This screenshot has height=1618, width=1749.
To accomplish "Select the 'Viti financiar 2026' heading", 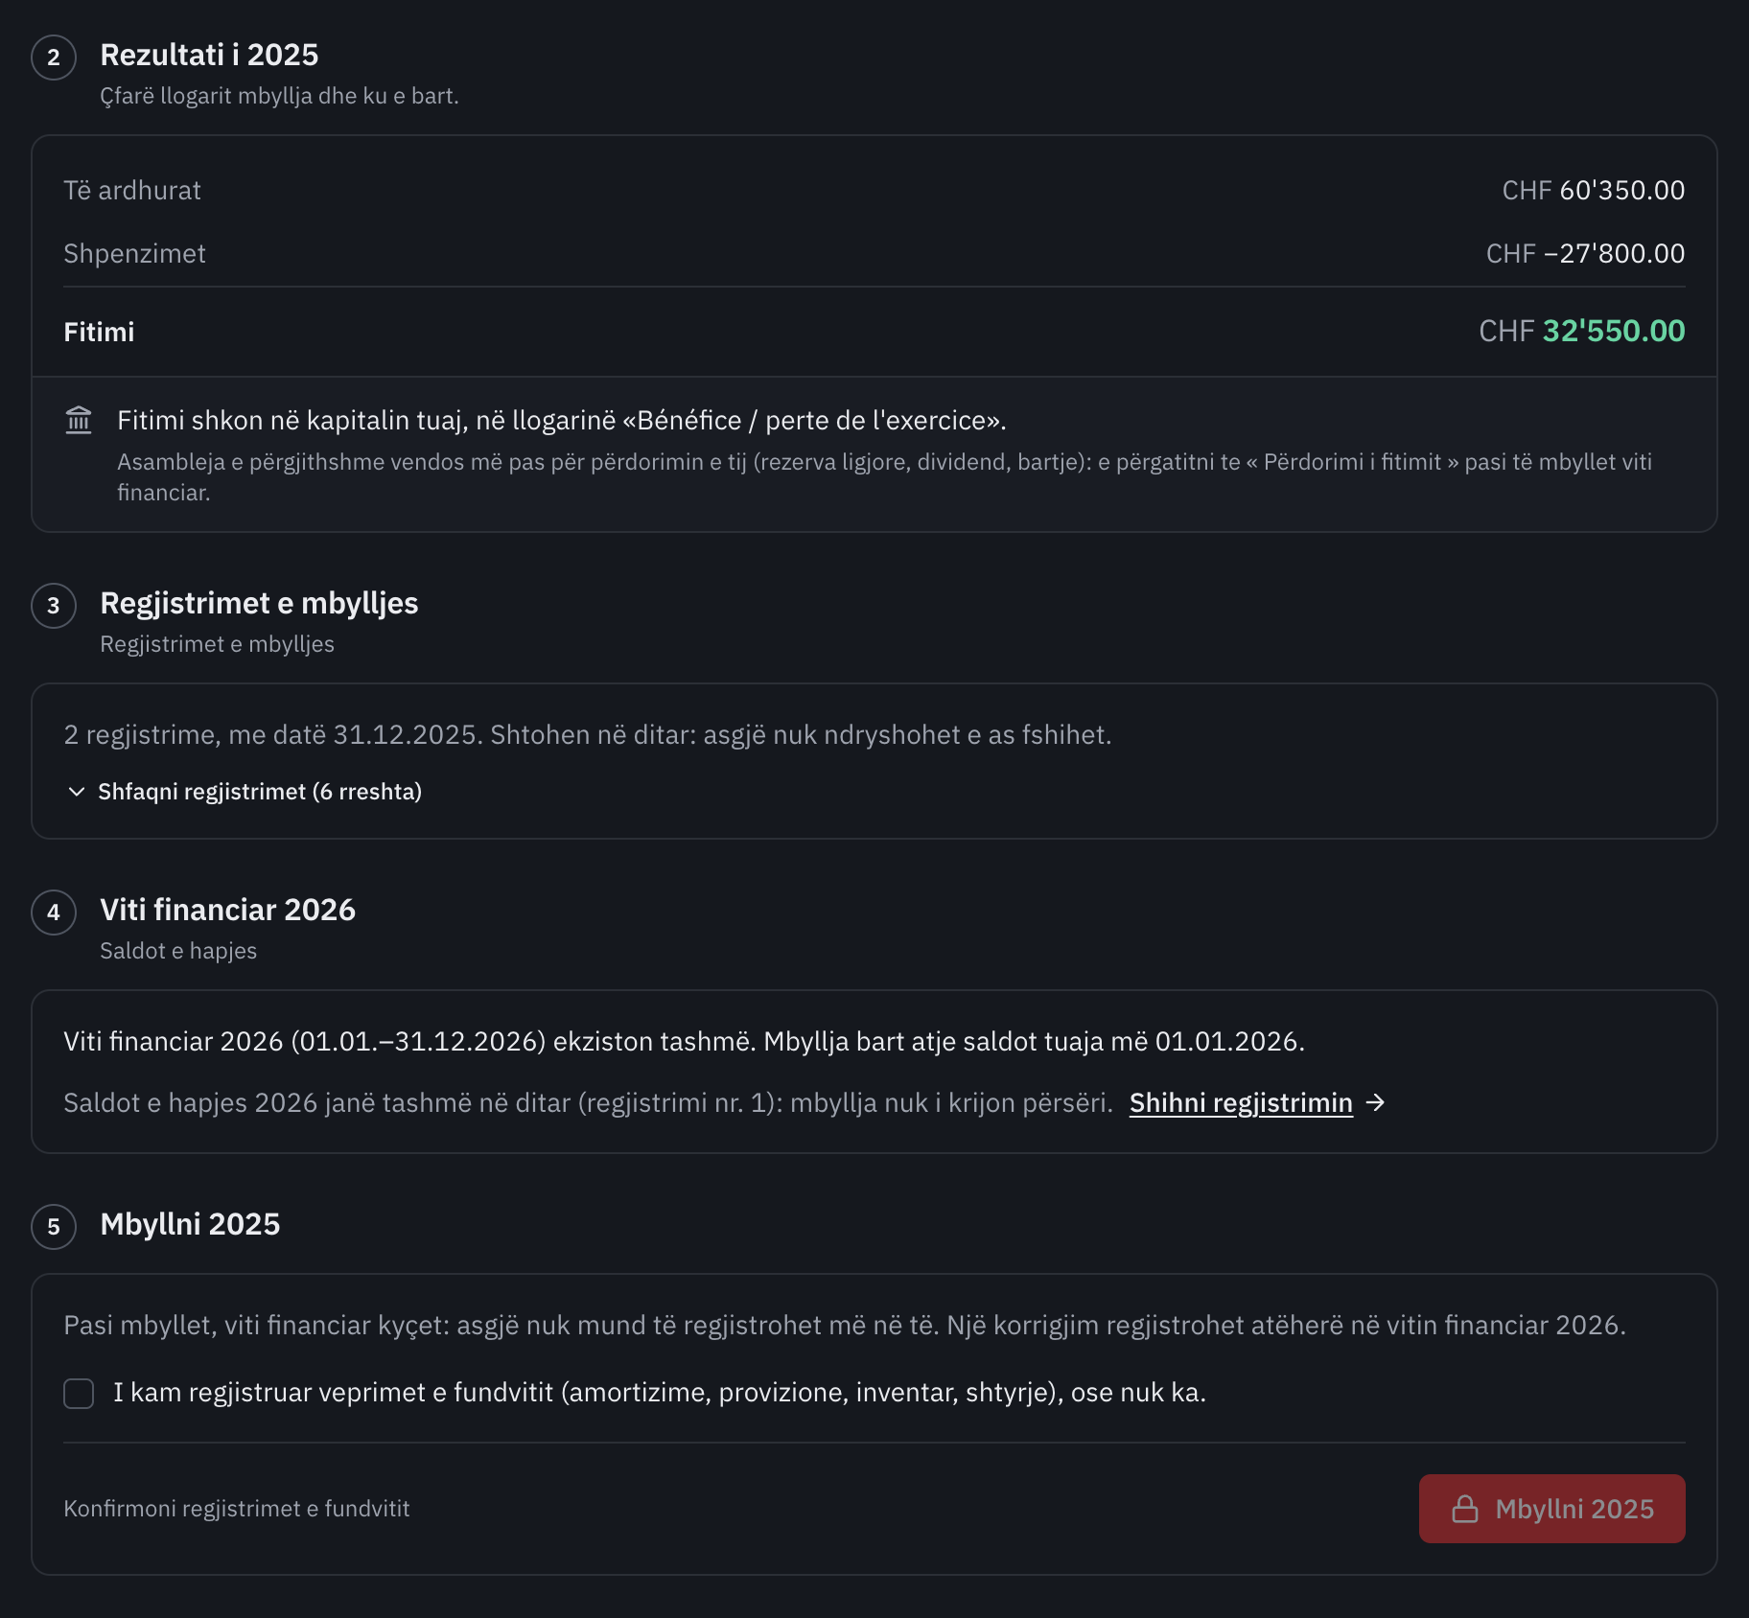I will click(227, 910).
